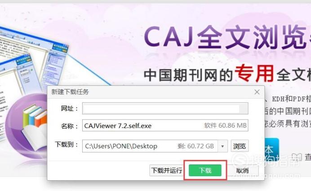
Task: Cancel the task with the 取消 button
Action: click(x=242, y=170)
